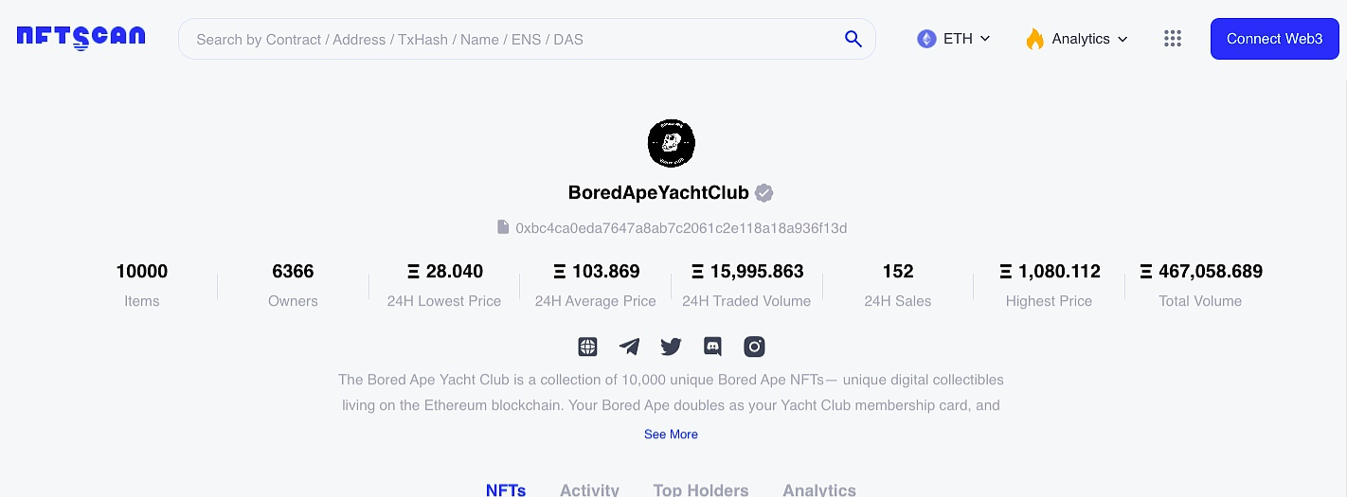The image size is (1347, 497).
Task: Select the NFTs tab
Action: click(x=506, y=489)
